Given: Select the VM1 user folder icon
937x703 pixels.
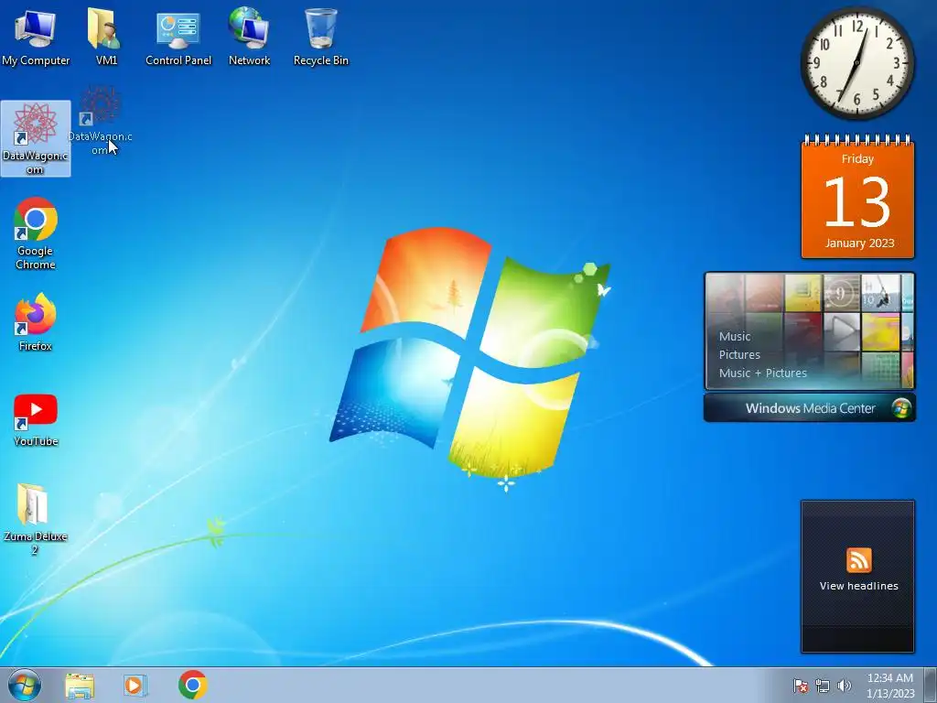Looking at the screenshot, I should click(106, 37).
